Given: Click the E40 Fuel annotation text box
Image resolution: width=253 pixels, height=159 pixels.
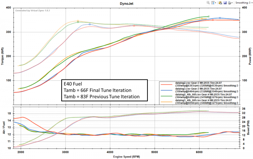Looking at the screenshot, I should [104, 90].
